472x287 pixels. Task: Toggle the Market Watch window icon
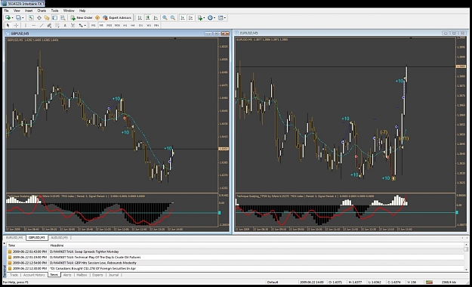(31, 18)
